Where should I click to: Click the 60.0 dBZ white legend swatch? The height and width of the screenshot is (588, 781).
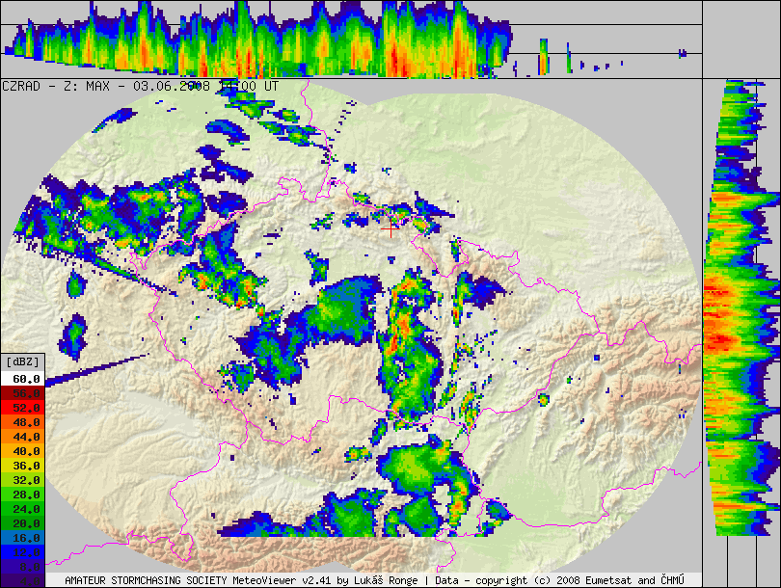point(22,380)
